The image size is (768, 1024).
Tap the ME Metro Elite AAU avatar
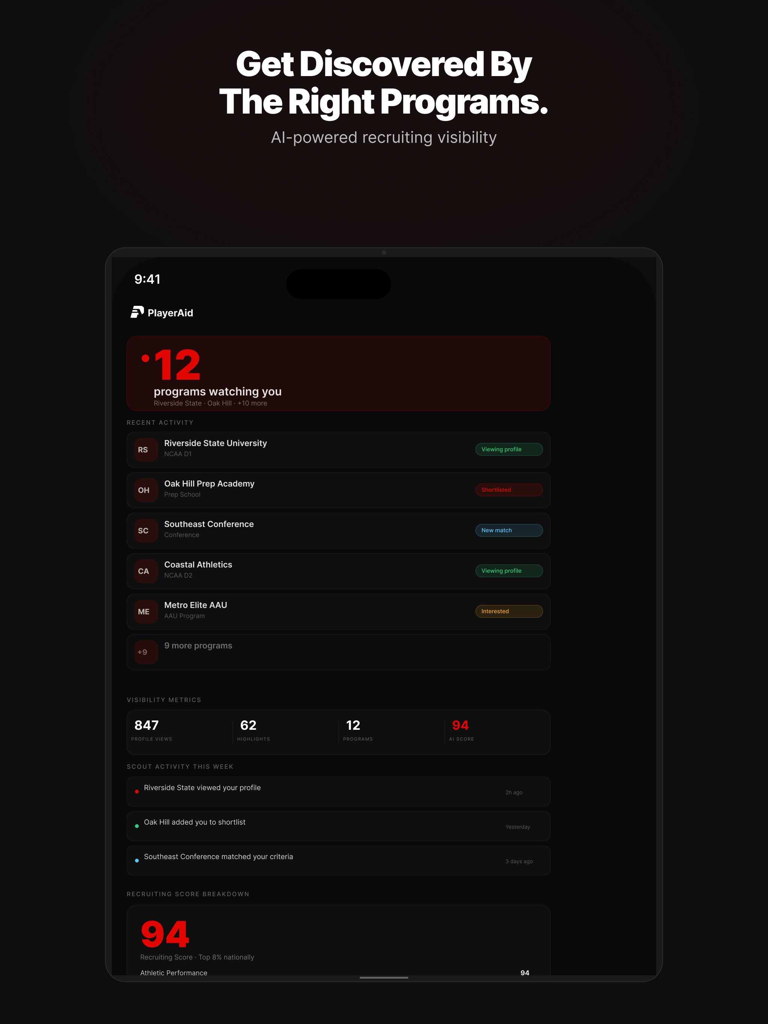tap(146, 612)
